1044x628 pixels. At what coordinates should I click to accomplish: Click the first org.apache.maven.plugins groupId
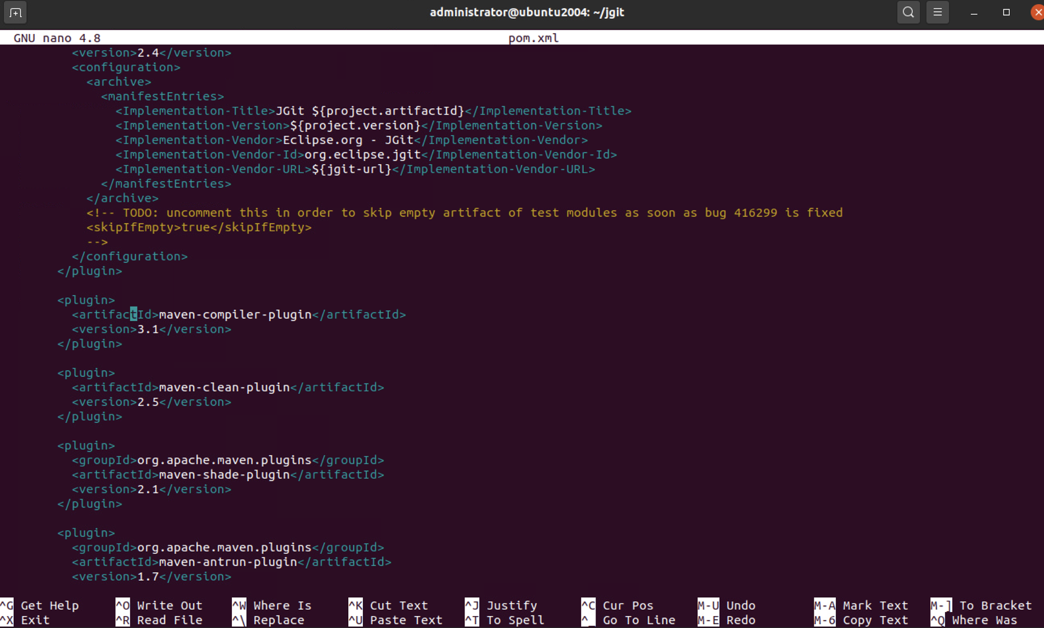(225, 460)
